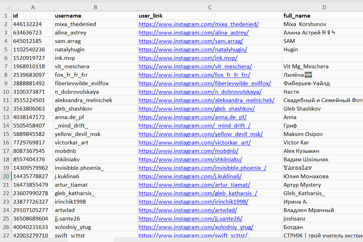Select full_name cell 'Владлен Мрачный'

pos(323,210)
